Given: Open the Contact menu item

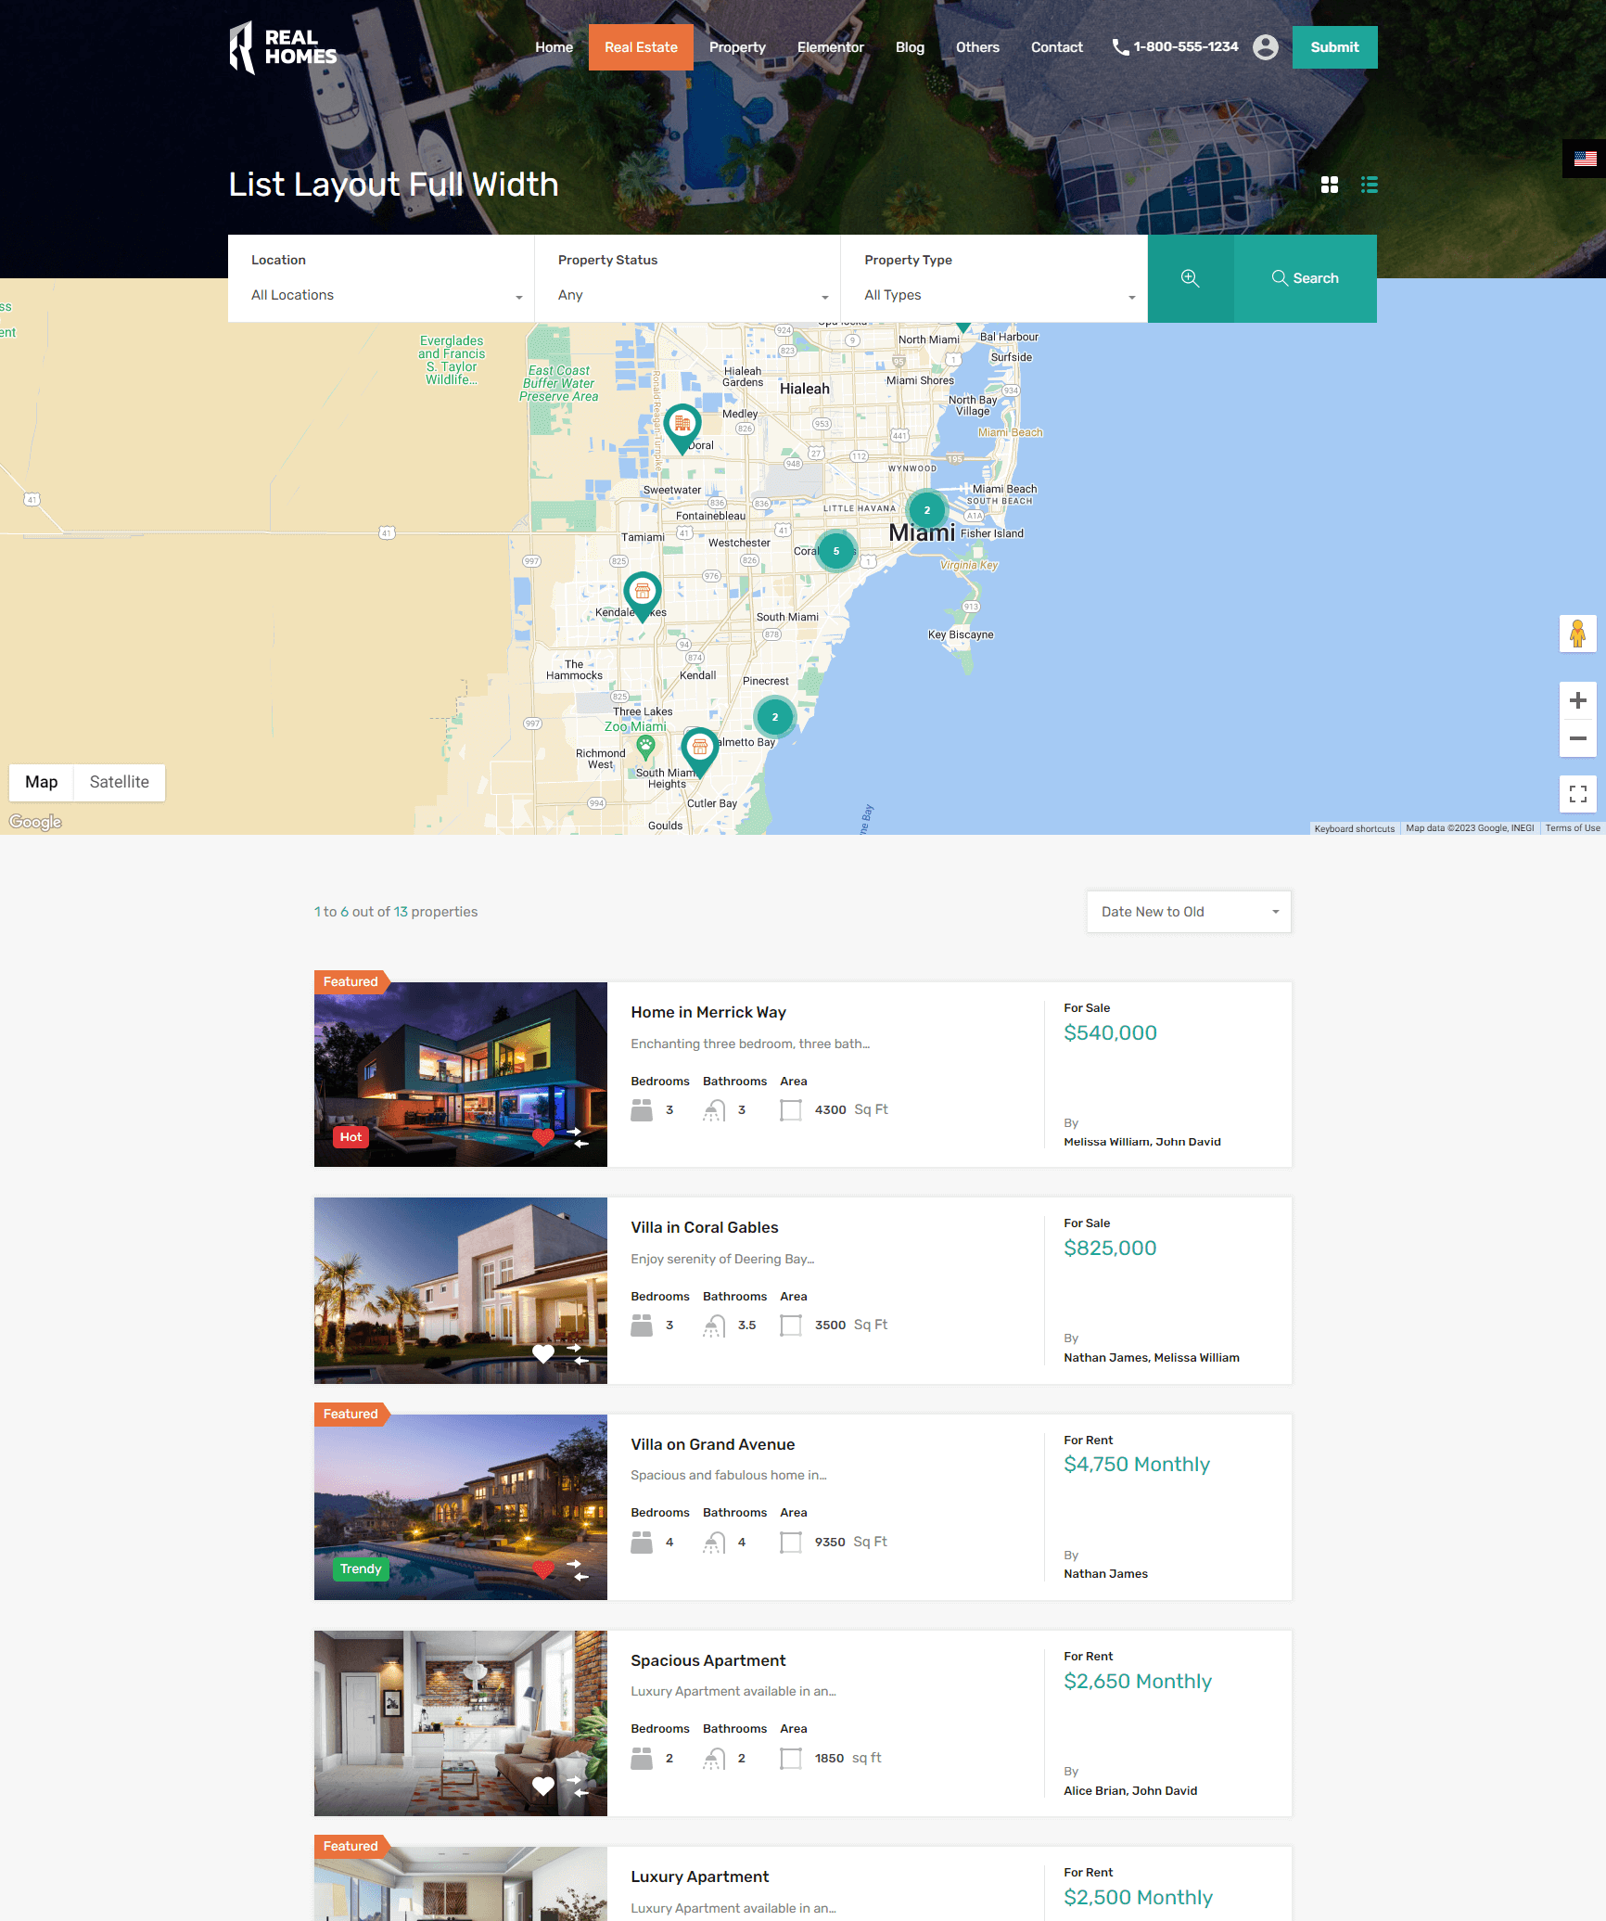Looking at the screenshot, I should coord(1057,47).
